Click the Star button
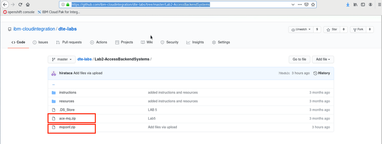The height and width of the screenshot is (144, 382). tap(332, 30)
